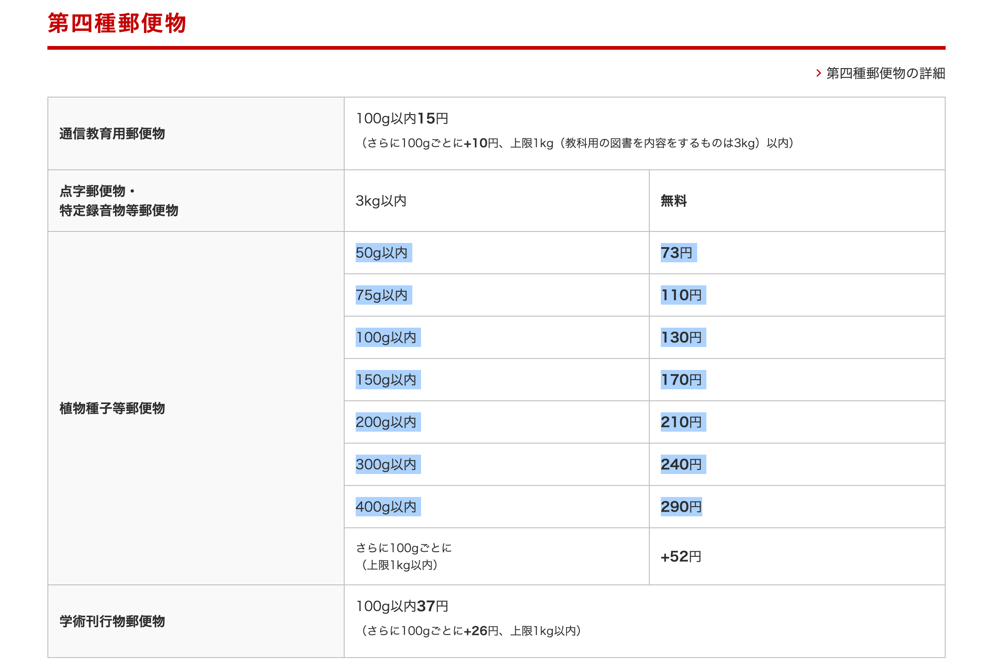
Task: Click the 100g以内15円 text
Action: [402, 118]
